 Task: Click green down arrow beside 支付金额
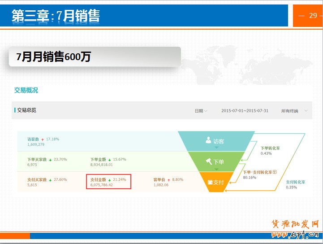tap(110, 179)
